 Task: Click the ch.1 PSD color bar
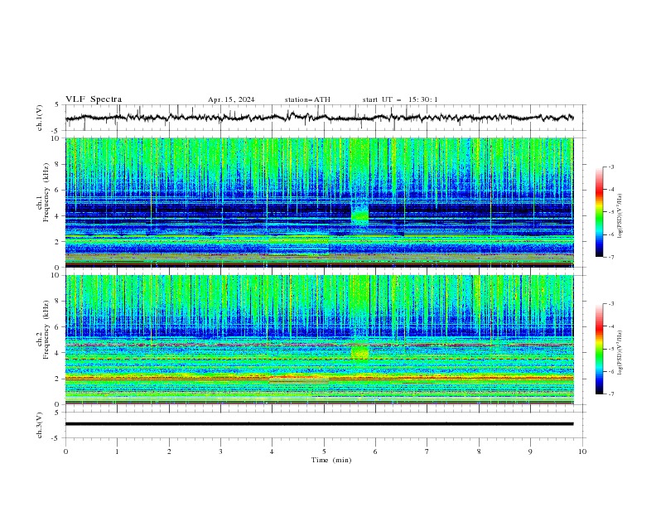[x=599, y=212]
